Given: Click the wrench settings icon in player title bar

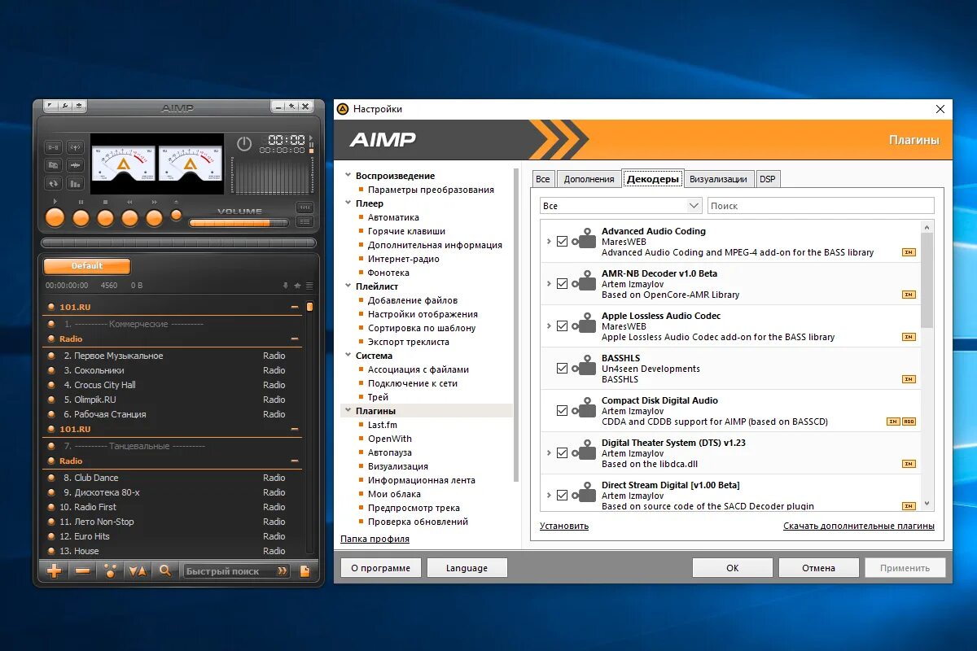Looking at the screenshot, I should point(64,107).
